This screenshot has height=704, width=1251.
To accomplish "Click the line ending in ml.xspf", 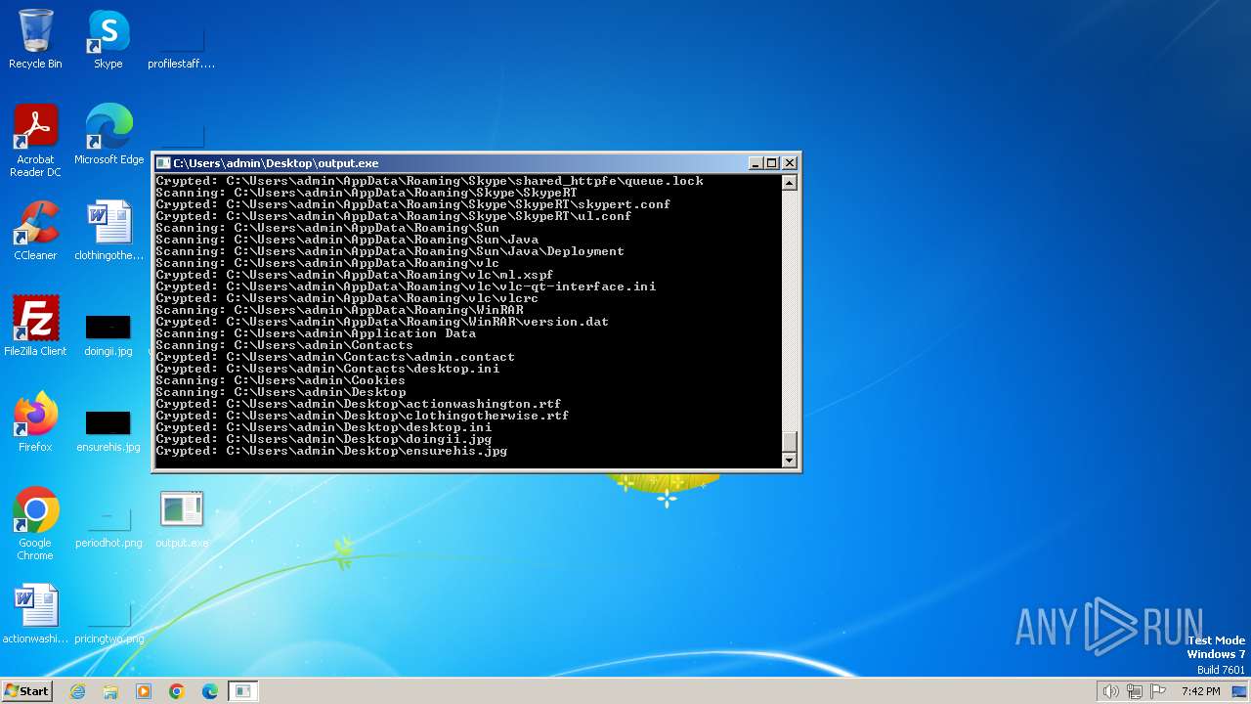I will pyautogui.click(x=355, y=275).
